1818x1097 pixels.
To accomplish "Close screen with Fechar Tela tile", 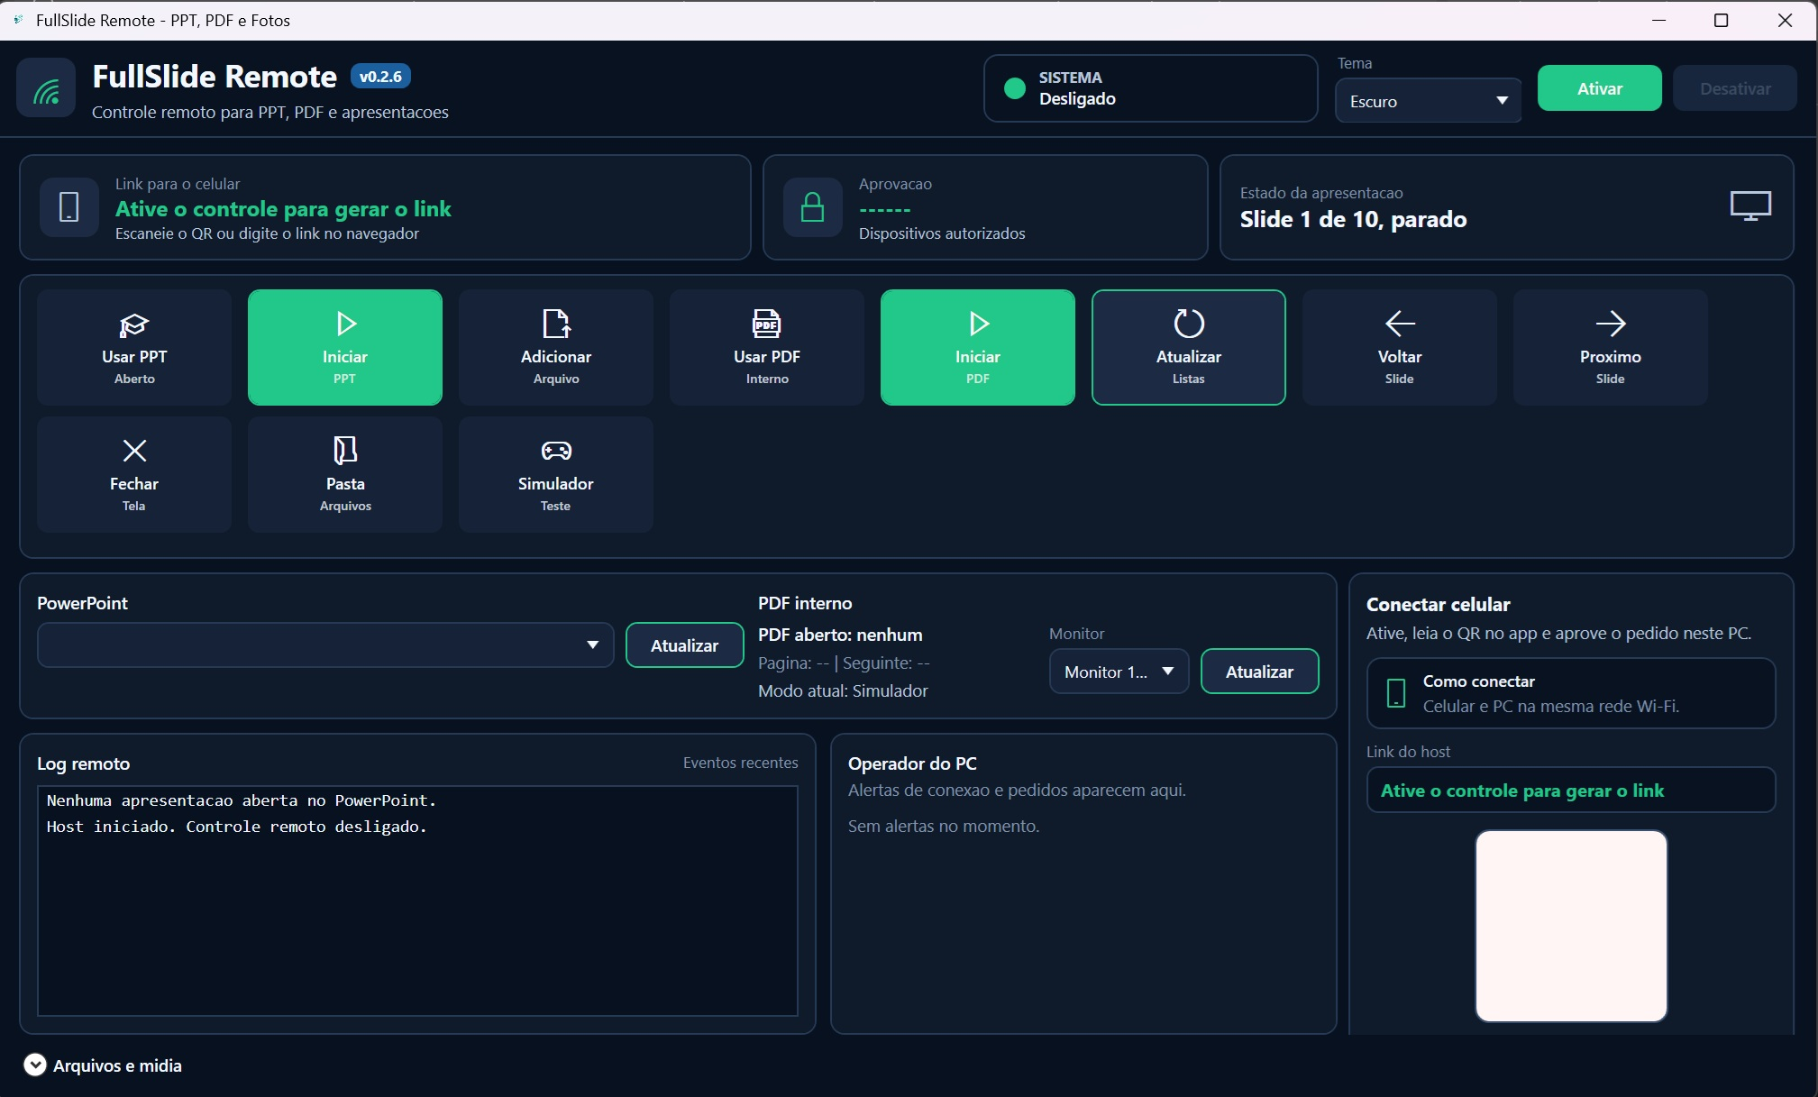I will pos(134,474).
